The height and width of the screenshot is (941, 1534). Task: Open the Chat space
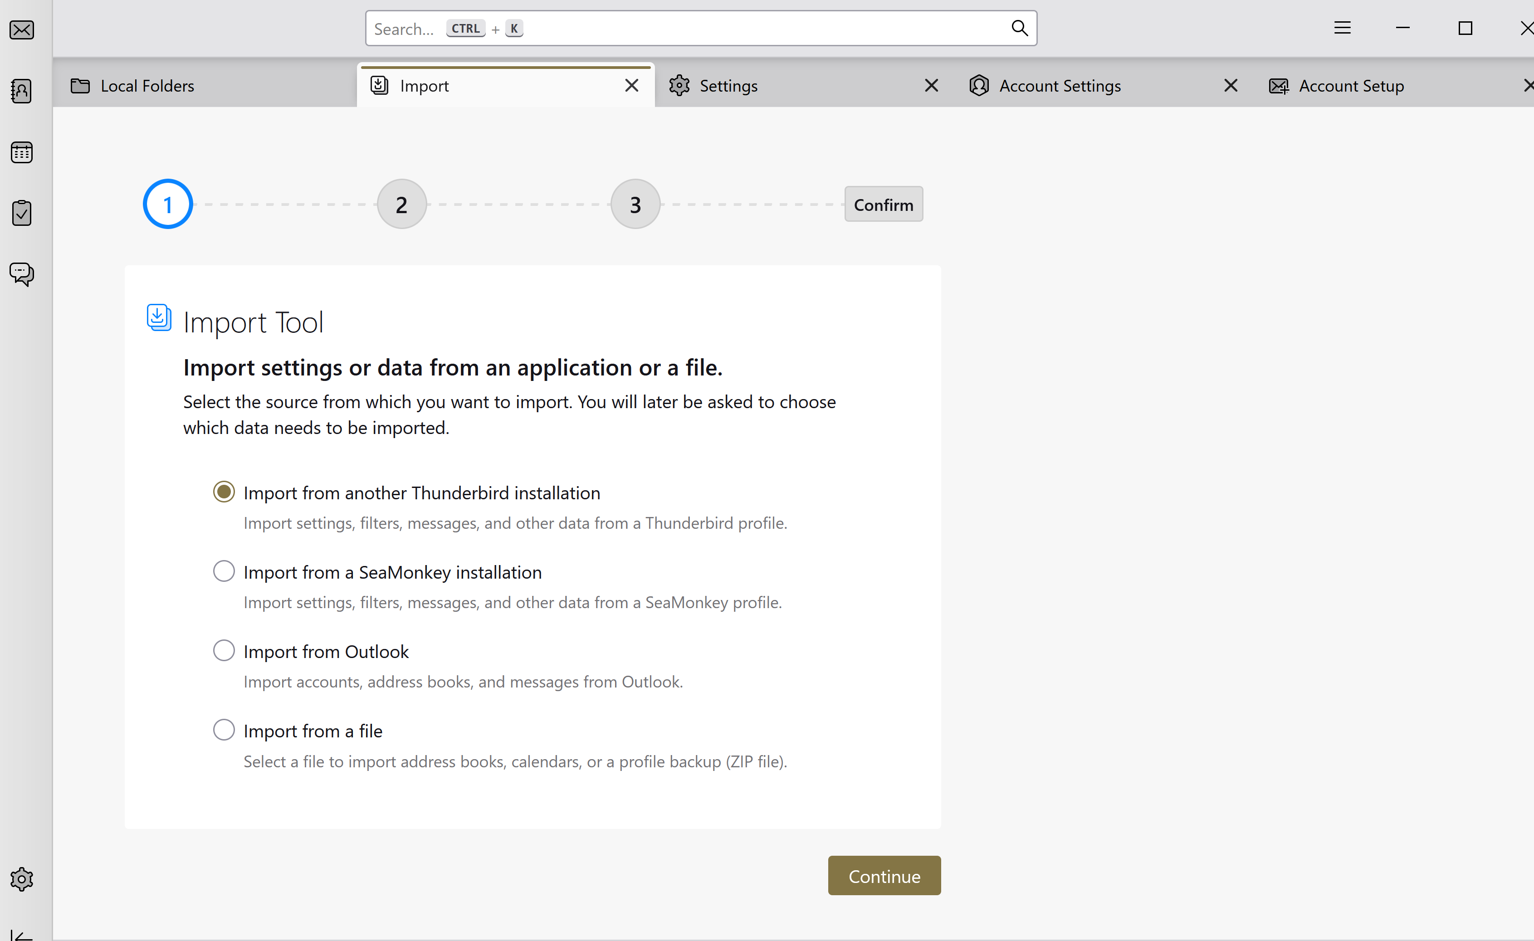point(22,274)
